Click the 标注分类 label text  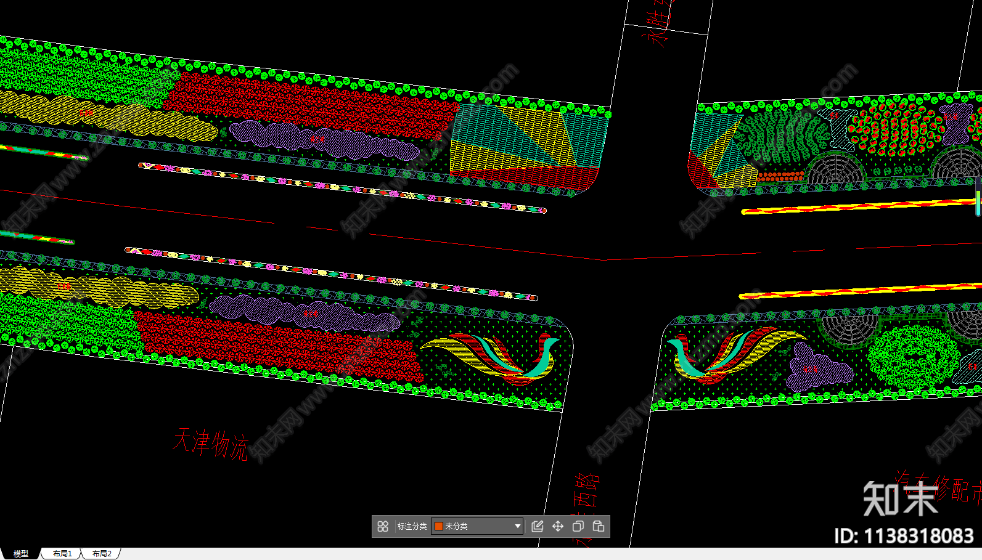point(412,526)
